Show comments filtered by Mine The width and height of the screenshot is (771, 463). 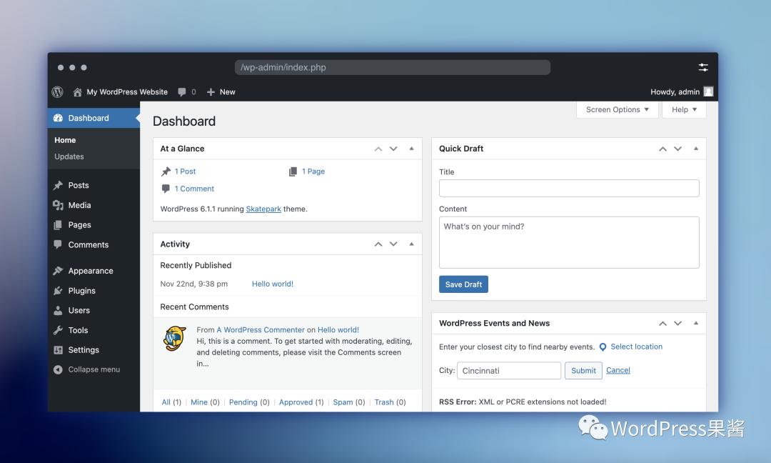pos(199,402)
